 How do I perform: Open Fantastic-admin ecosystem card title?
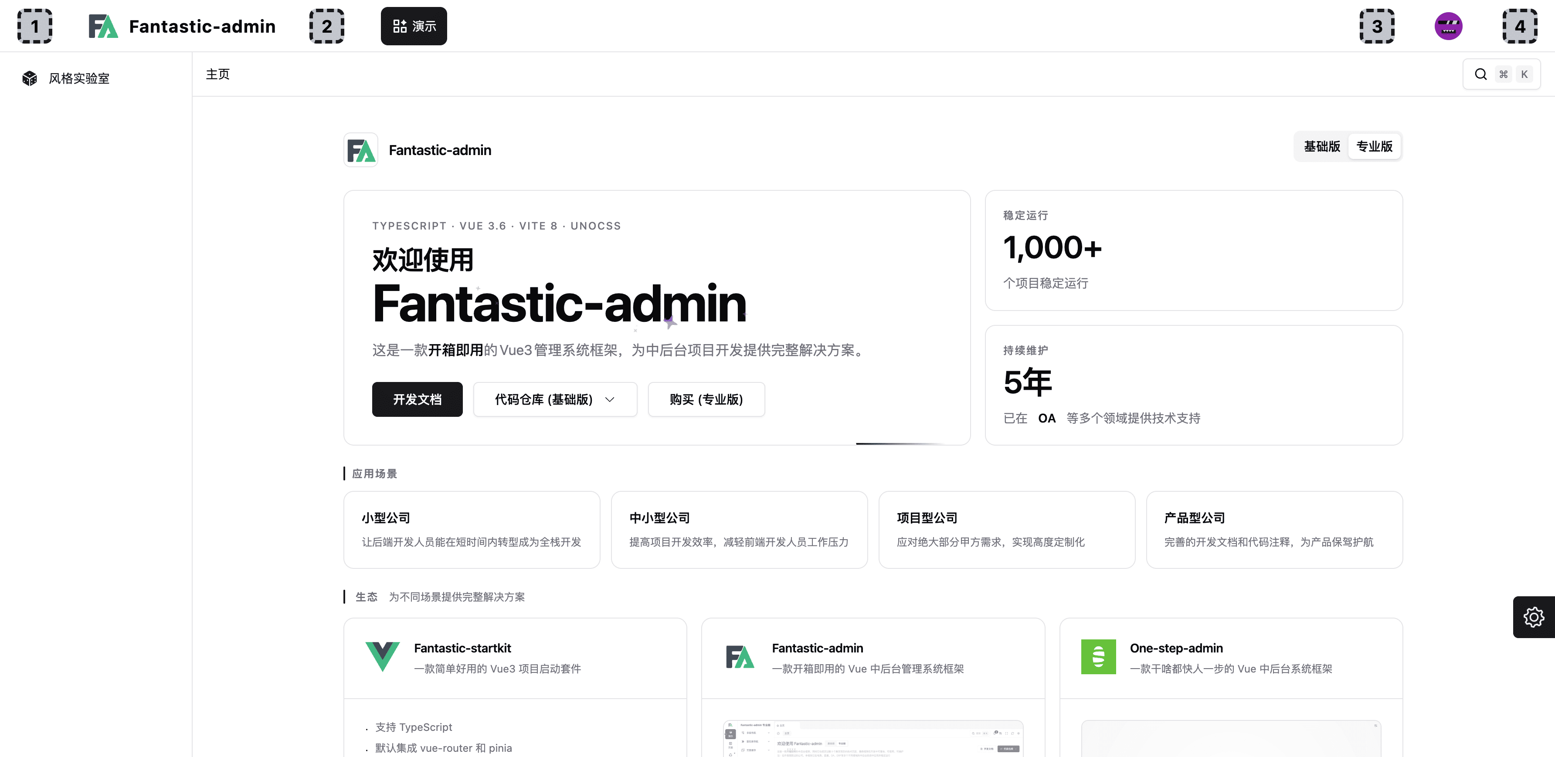pos(817,649)
